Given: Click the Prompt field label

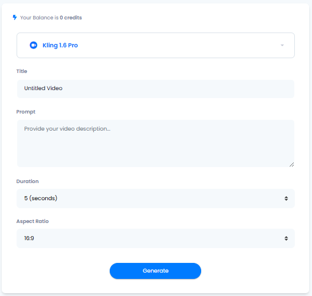Looking at the screenshot, I should click(26, 112).
